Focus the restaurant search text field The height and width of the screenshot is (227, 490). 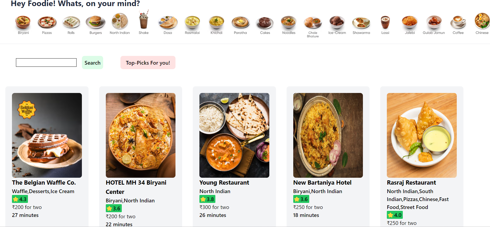click(x=46, y=63)
